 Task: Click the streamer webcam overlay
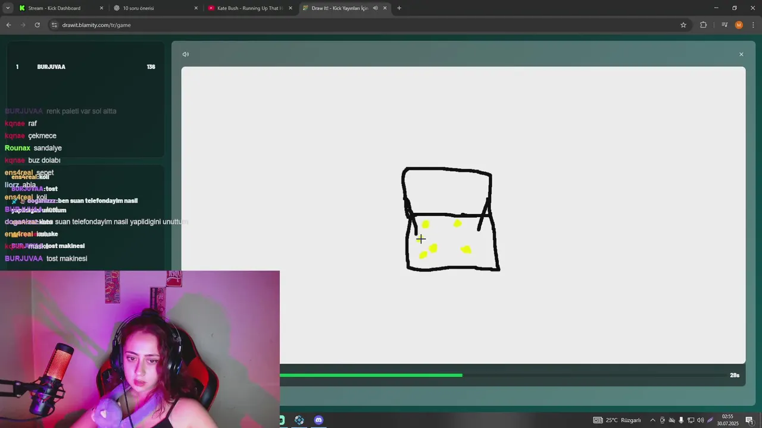(140, 349)
